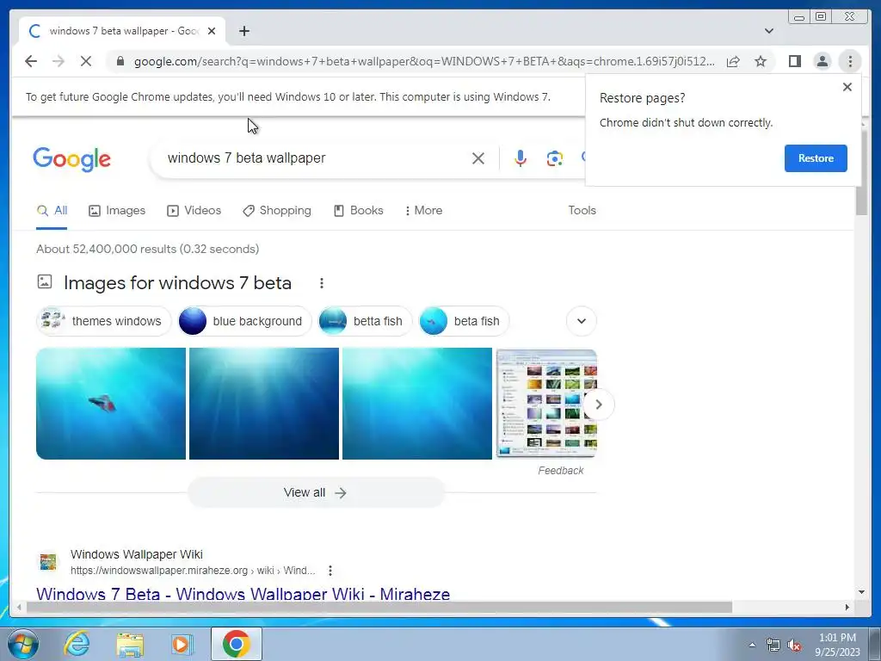Click into the Google search field

[315, 158]
